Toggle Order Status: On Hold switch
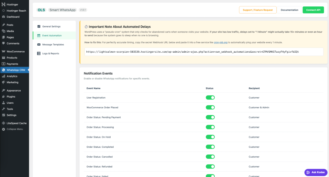This screenshot has height=177, width=329. point(210,137)
